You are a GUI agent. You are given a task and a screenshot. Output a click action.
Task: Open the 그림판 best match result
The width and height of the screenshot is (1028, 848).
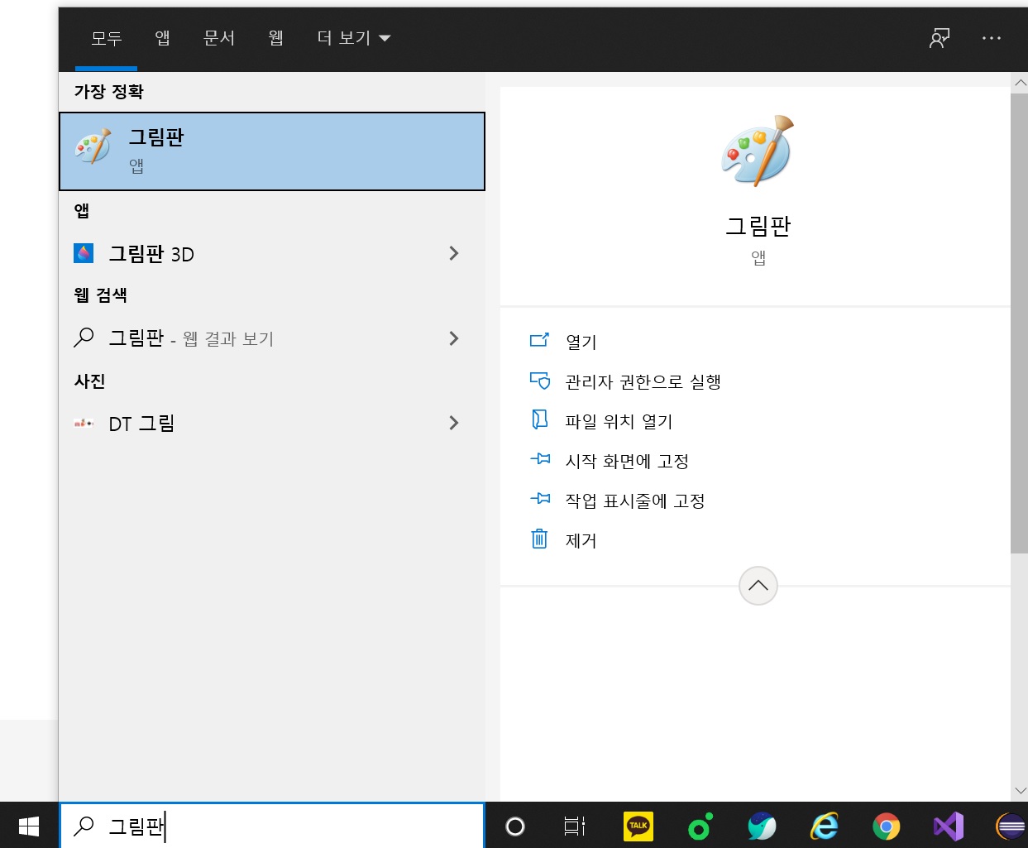tap(272, 151)
